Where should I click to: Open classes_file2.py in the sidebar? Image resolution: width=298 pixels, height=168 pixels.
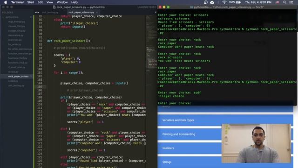click(x=17, y=31)
